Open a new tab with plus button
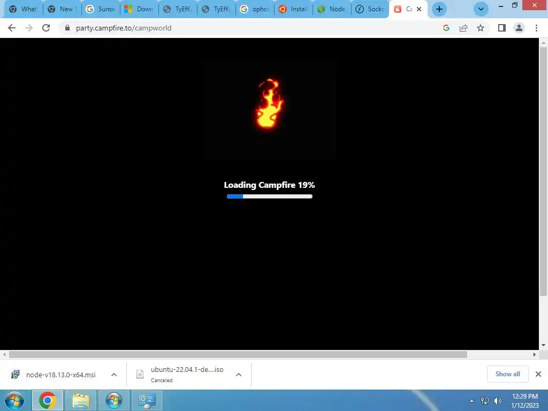This screenshot has width=548, height=411. pyautogui.click(x=439, y=9)
